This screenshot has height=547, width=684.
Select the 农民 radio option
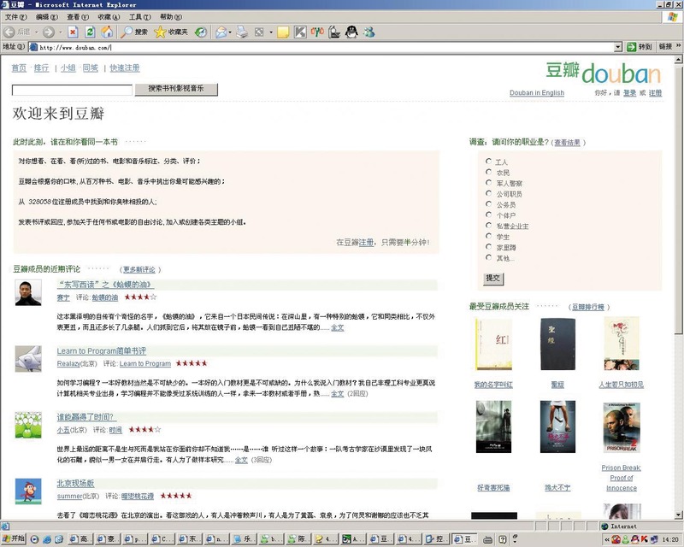(x=488, y=172)
